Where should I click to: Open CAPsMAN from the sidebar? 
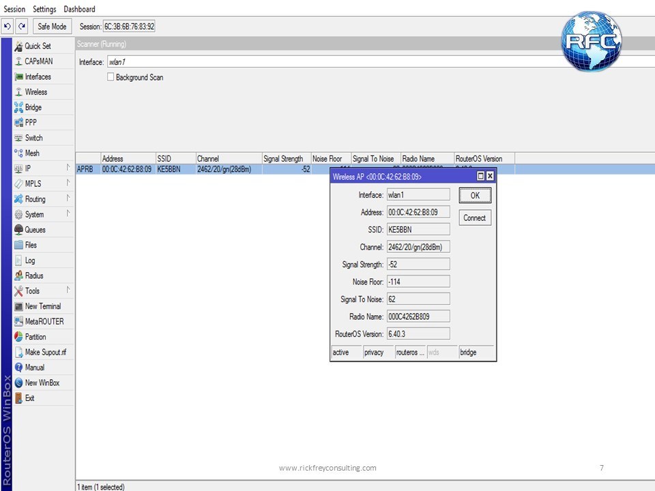[x=38, y=61]
